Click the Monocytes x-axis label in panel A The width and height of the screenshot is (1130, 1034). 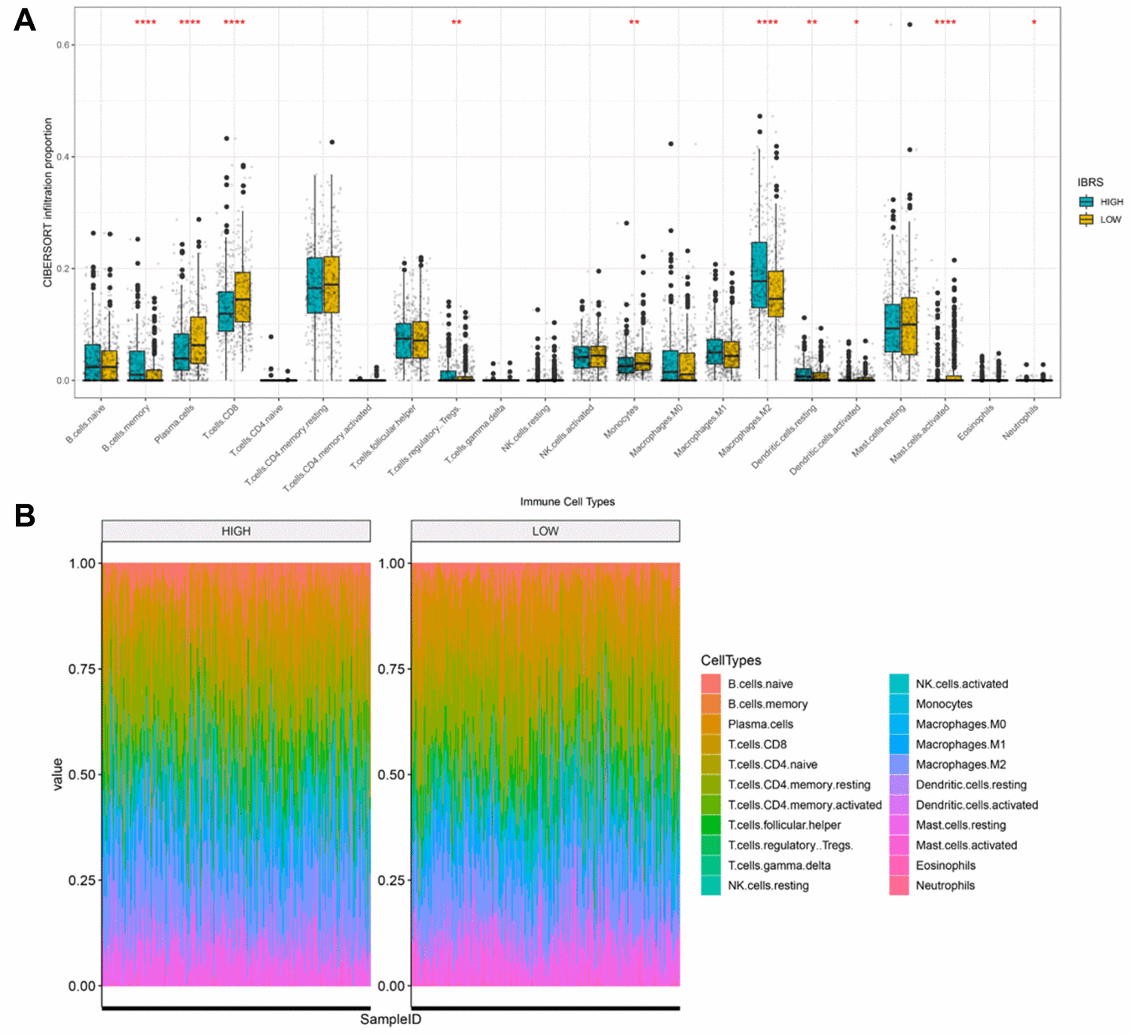click(x=621, y=421)
